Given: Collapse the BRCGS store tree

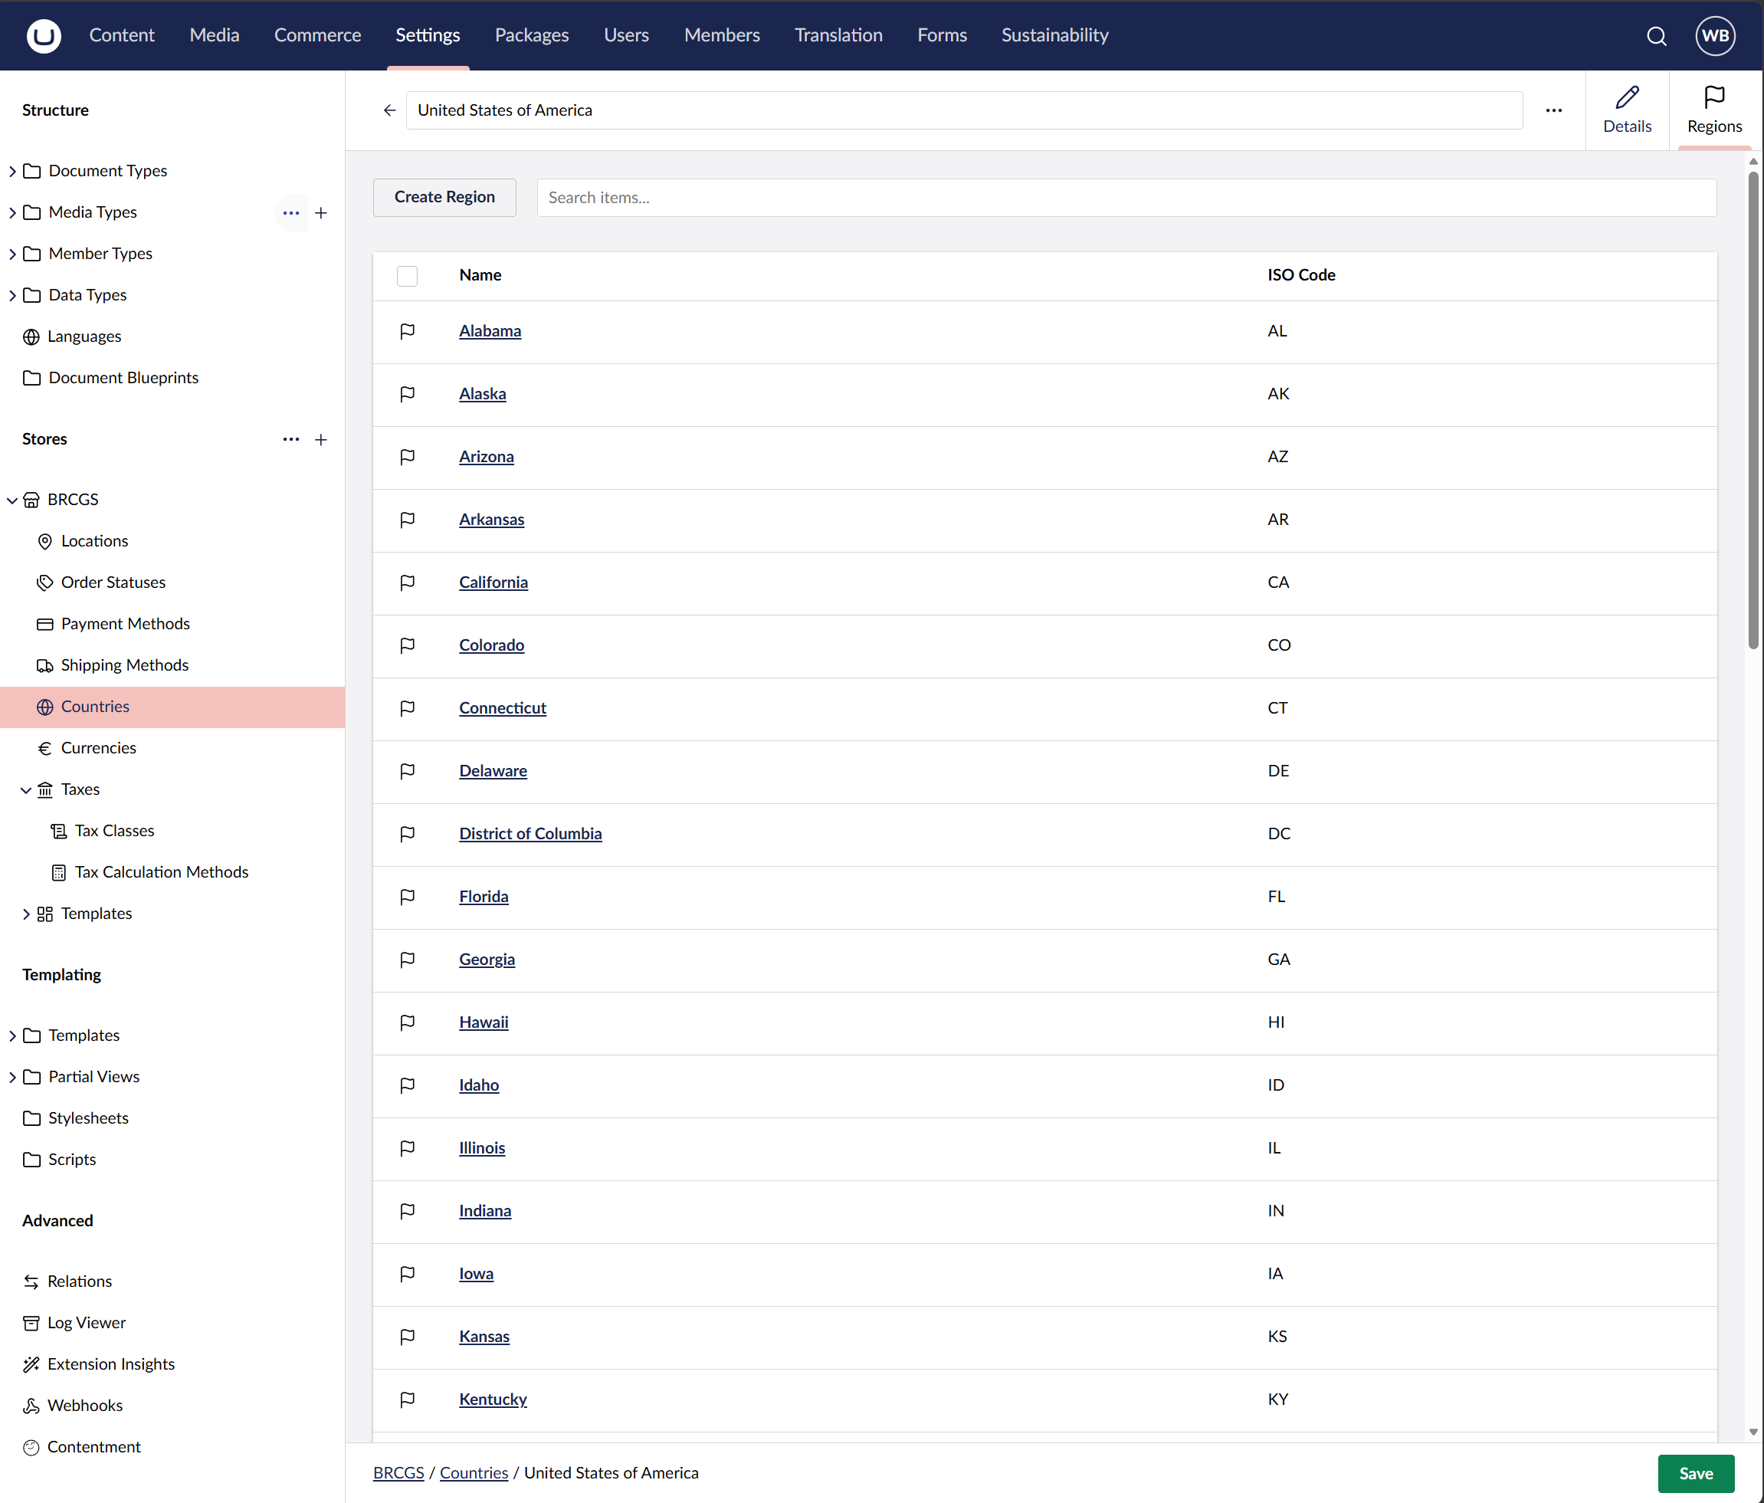Looking at the screenshot, I should pyautogui.click(x=12, y=500).
